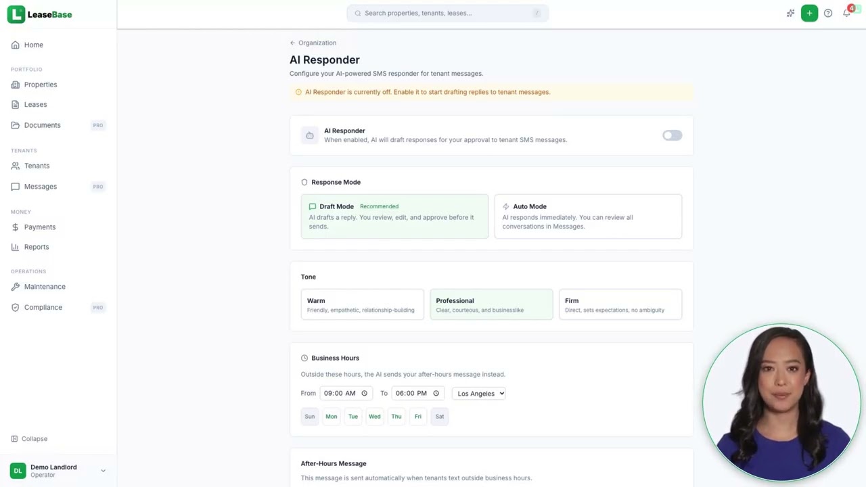Collapse the sidebar
The height and width of the screenshot is (487, 866).
point(29,439)
